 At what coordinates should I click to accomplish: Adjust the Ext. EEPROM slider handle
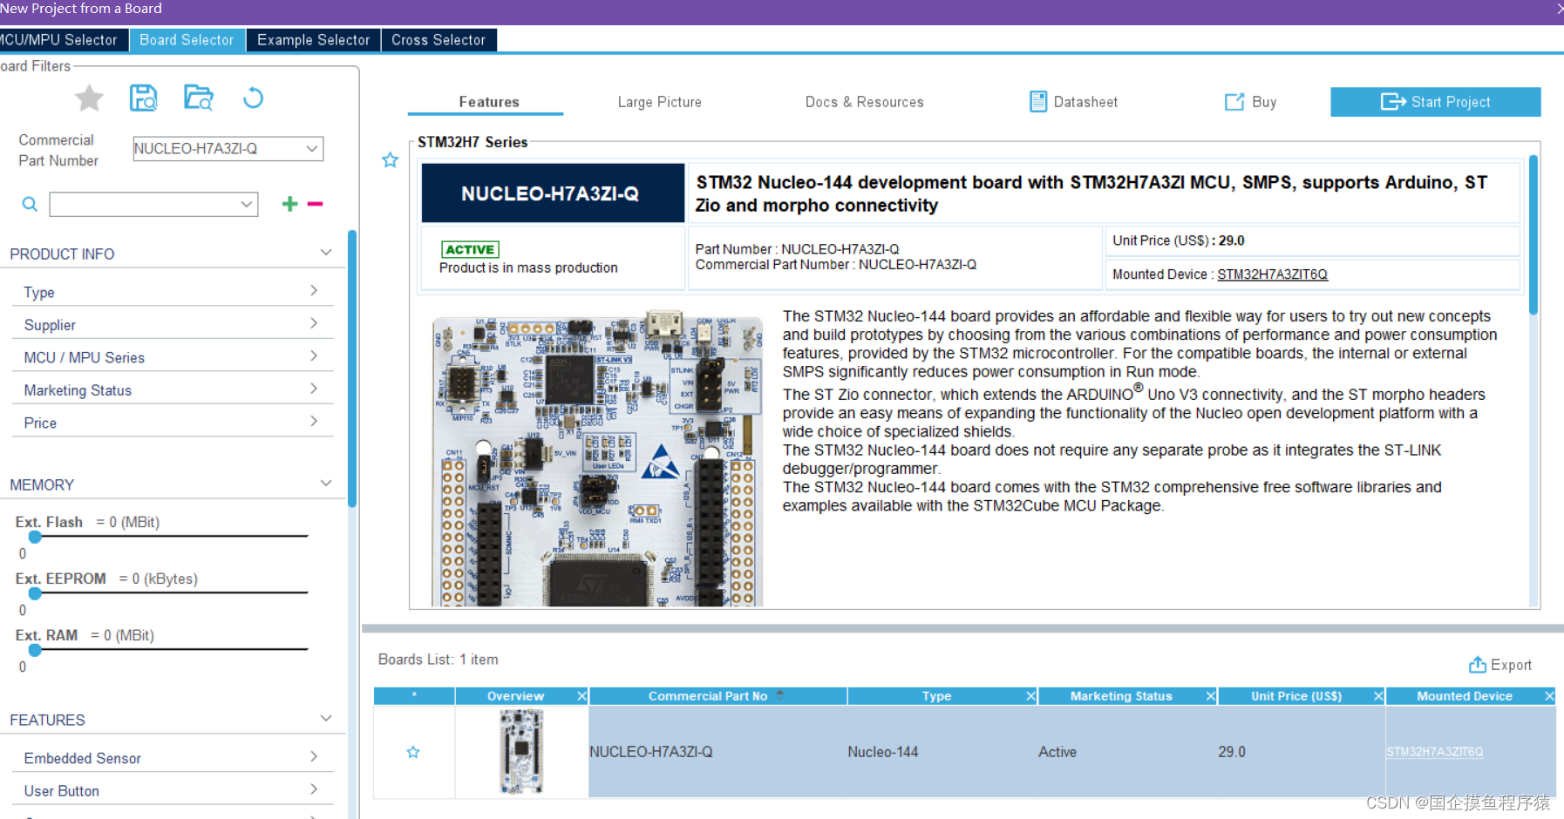coord(35,593)
